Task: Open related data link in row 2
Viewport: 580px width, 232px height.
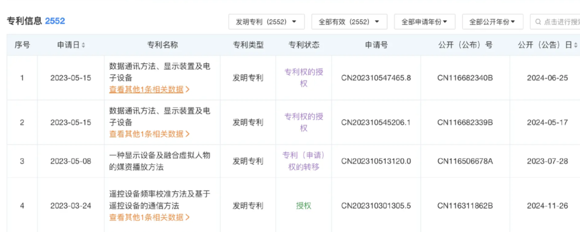Action: 149,134
